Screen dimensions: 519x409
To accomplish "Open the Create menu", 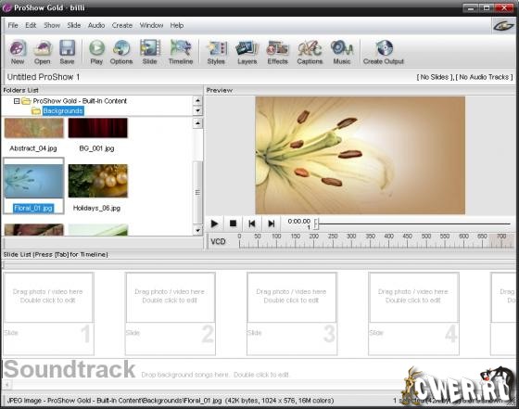I will pos(122,25).
